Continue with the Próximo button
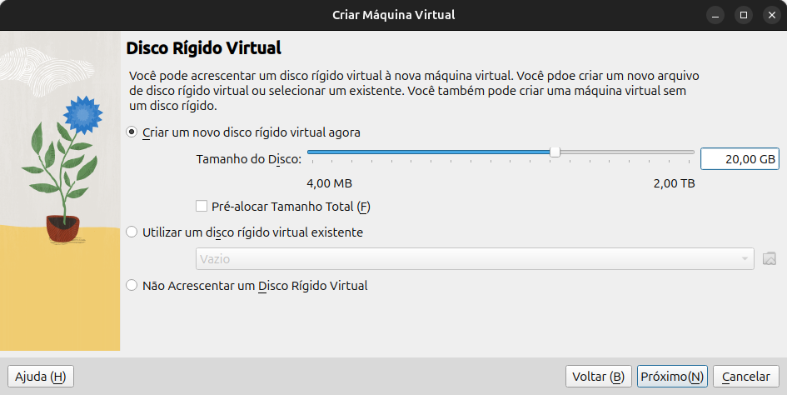The width and height of the screenshot is (787, 395). point(672,377)
